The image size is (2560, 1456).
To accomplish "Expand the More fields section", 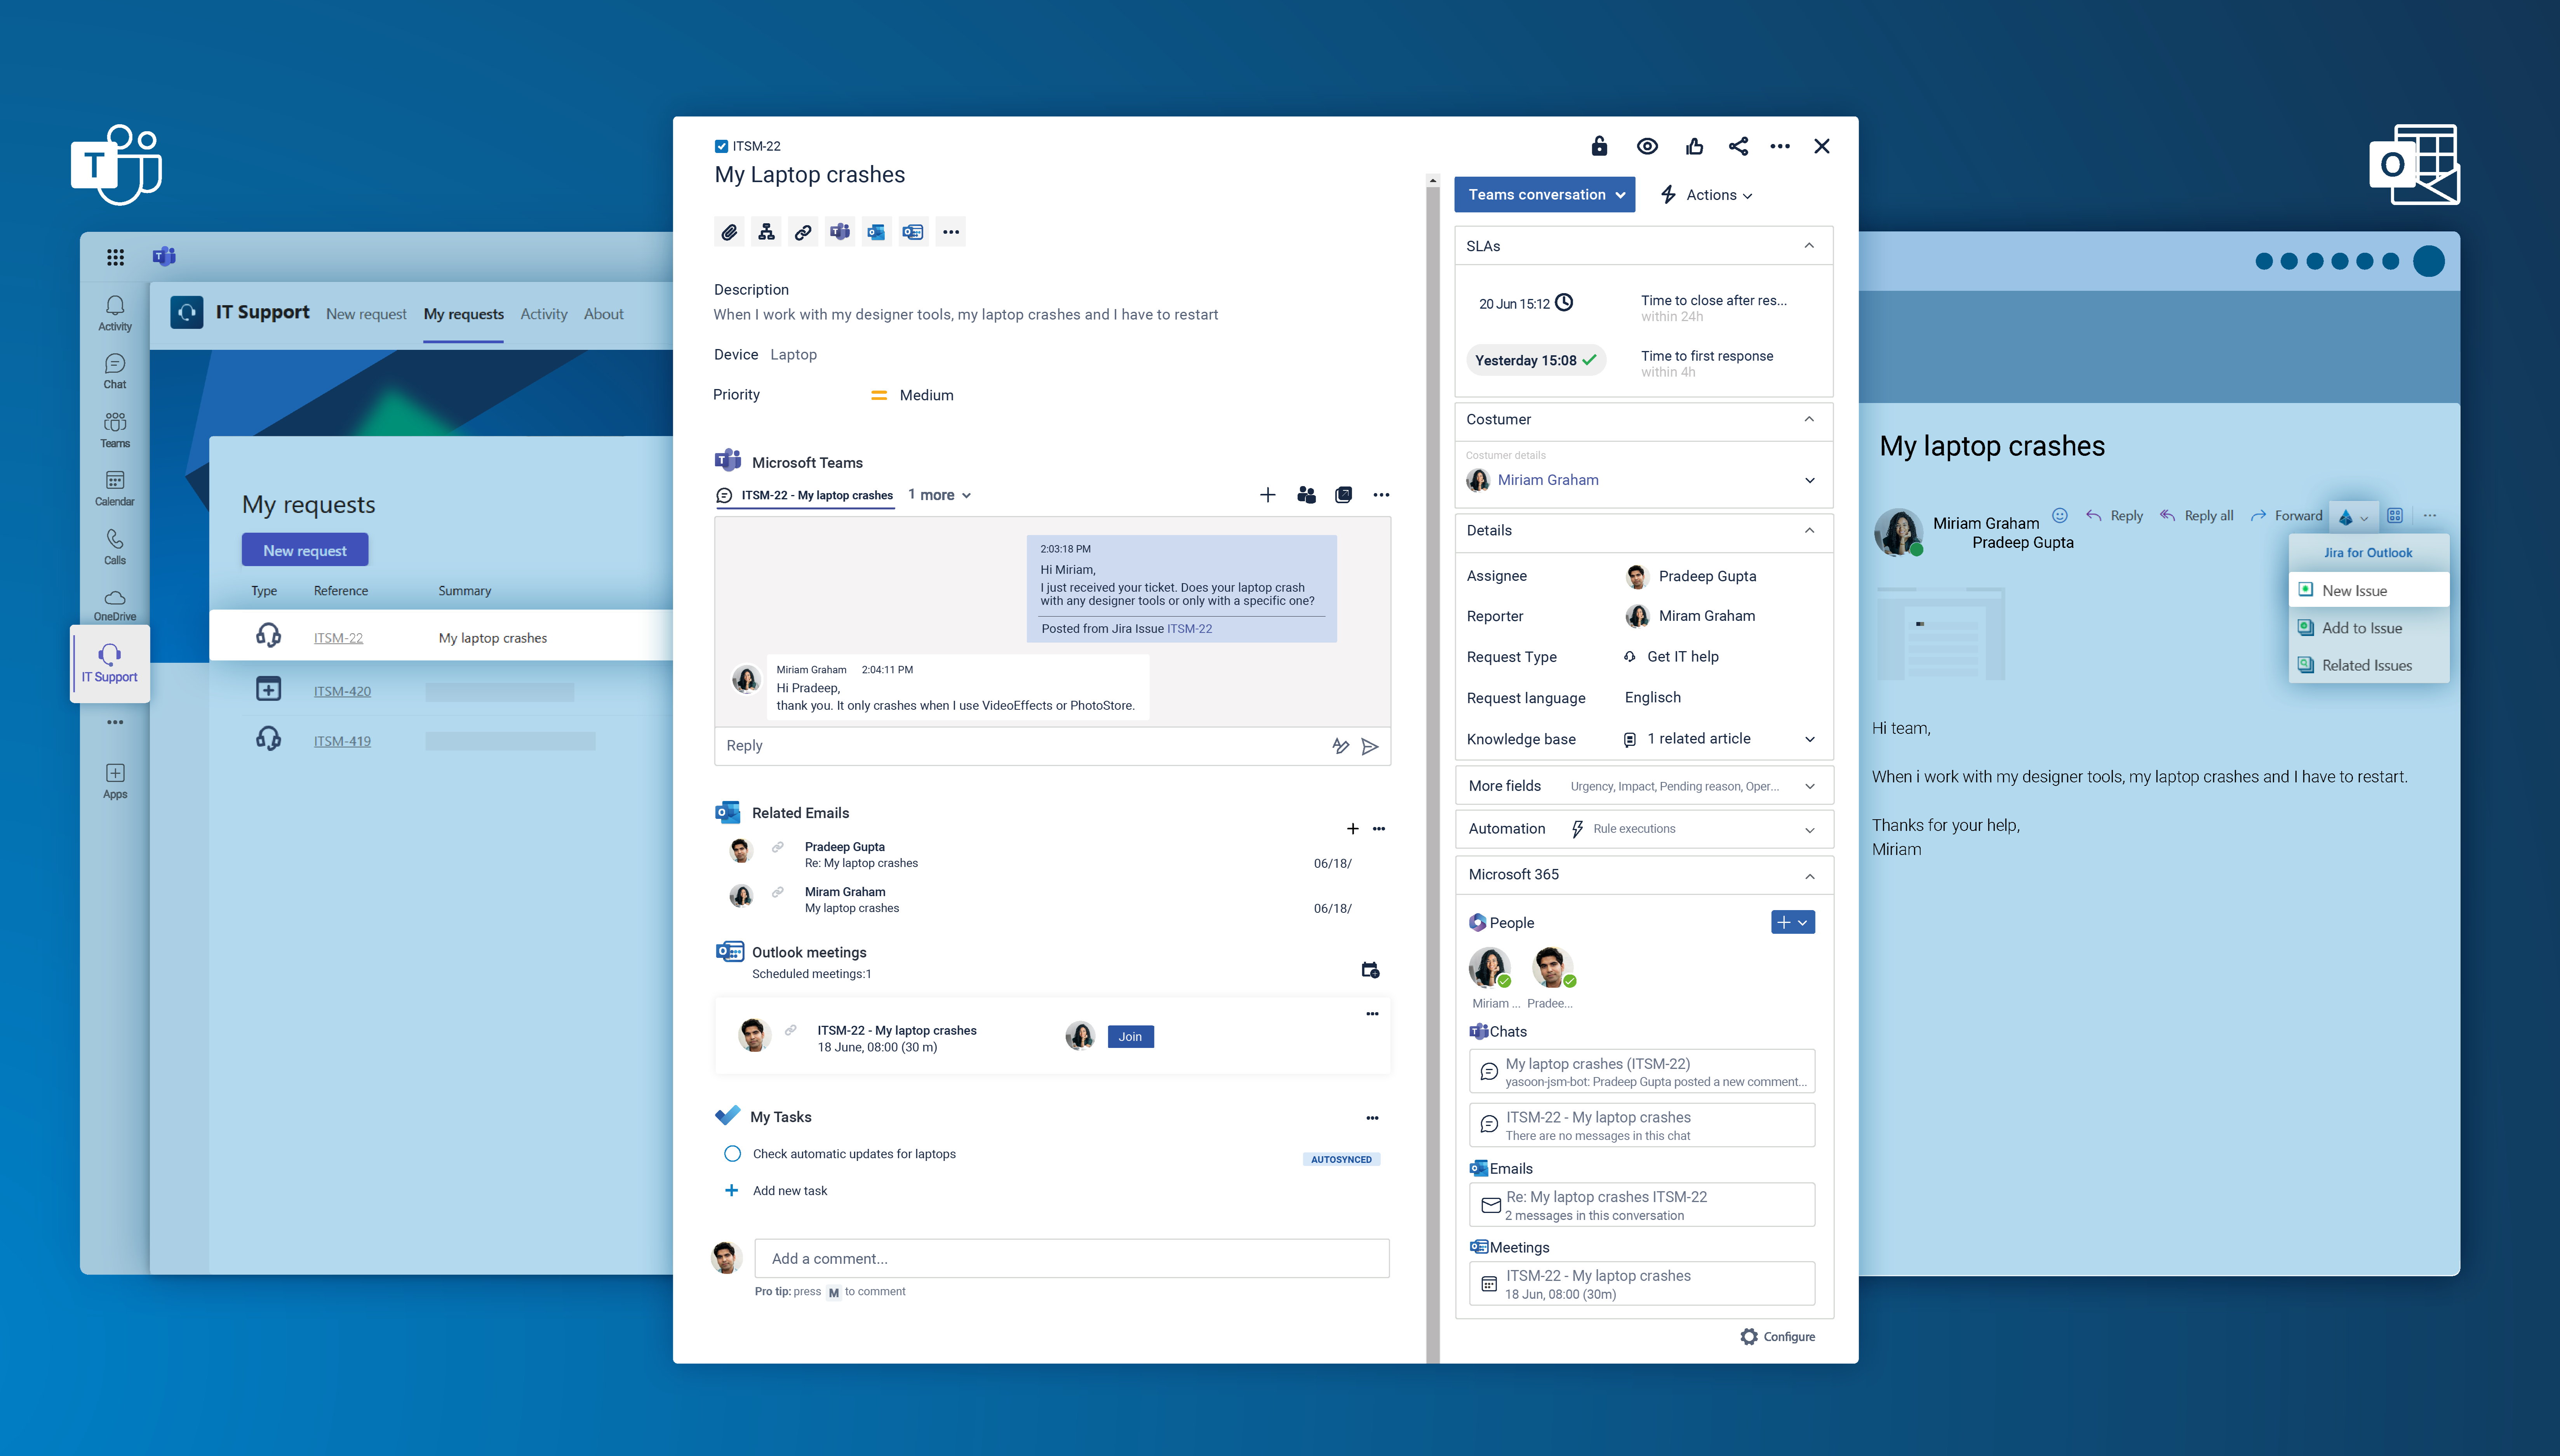I will coord(1809,786).
